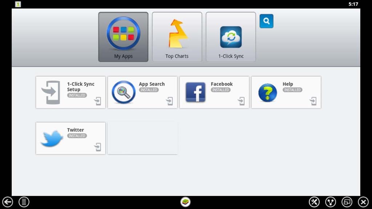Click the blue search magnifier button
Viewport: 372px width, 209px height.
[x=266, y=21]
